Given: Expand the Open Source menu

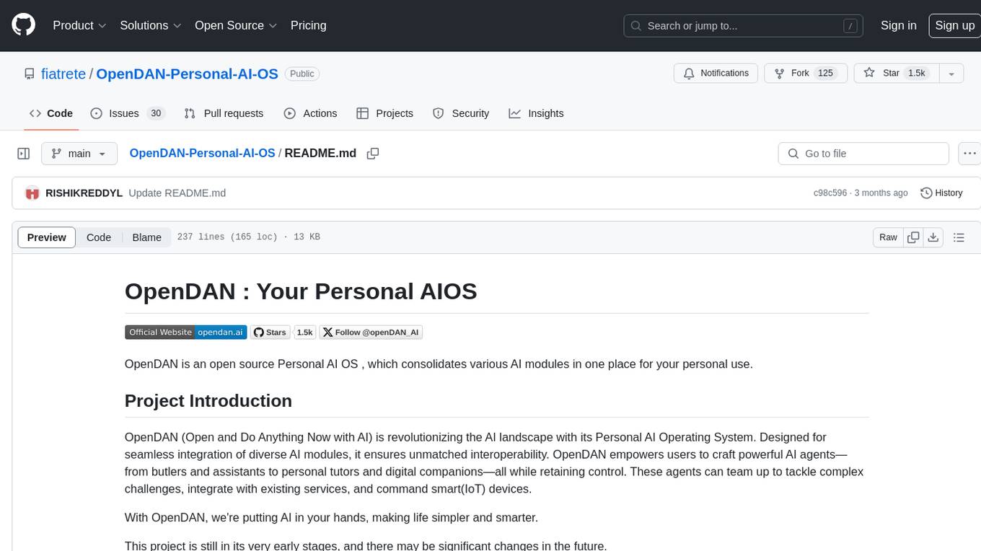Looking at the screenshot, I should [236, 25].
